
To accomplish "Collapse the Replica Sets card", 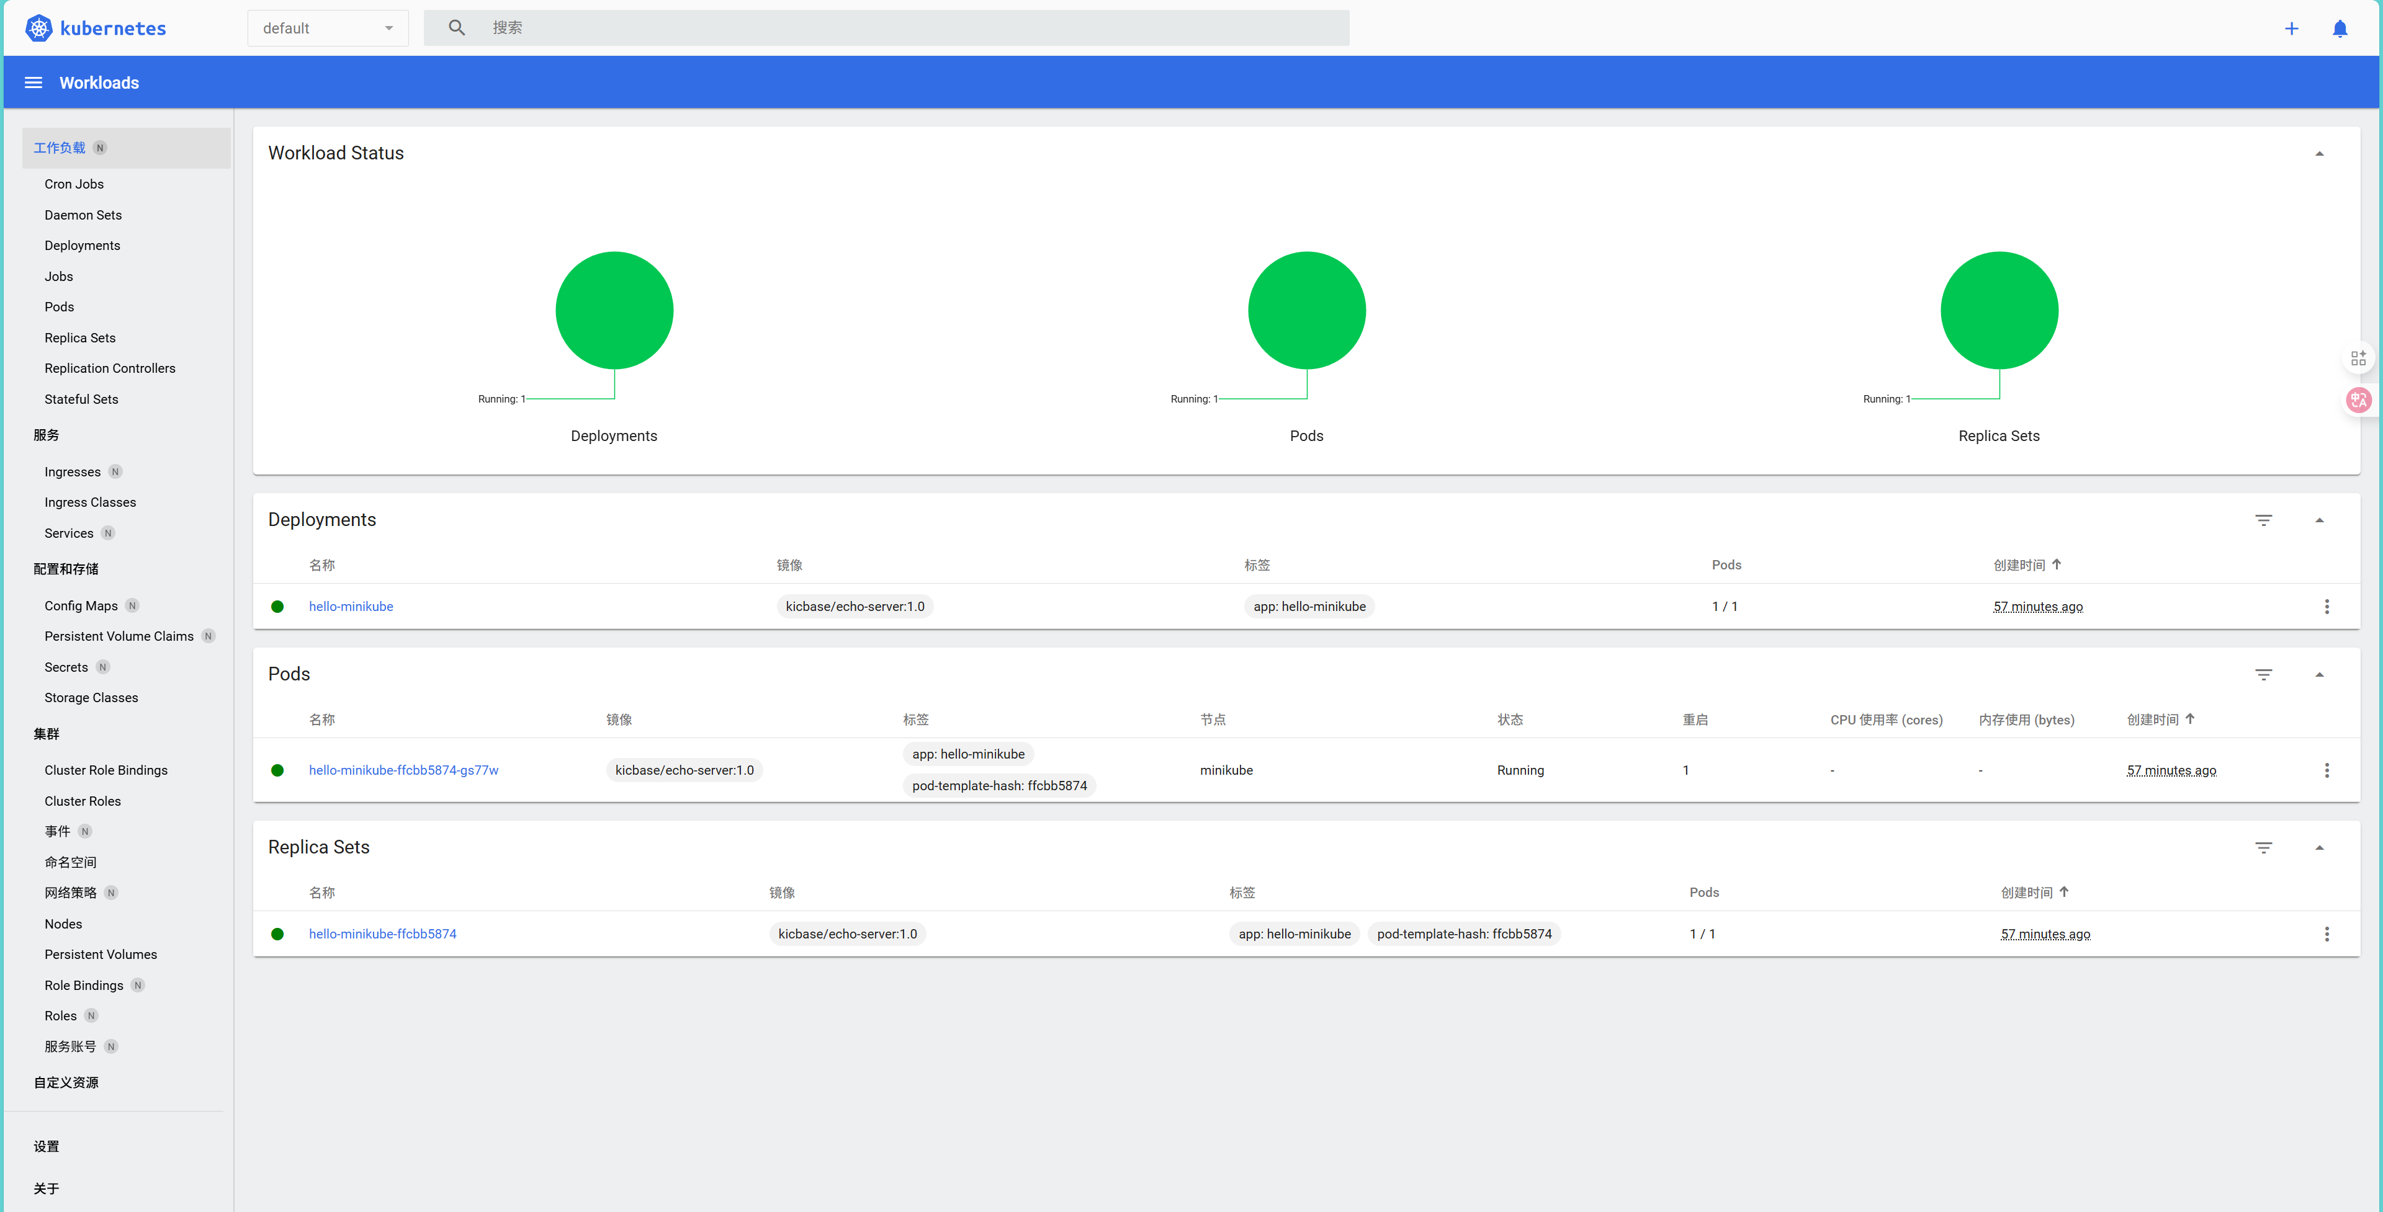I will pyautogui.click(x=2318, y=848).
